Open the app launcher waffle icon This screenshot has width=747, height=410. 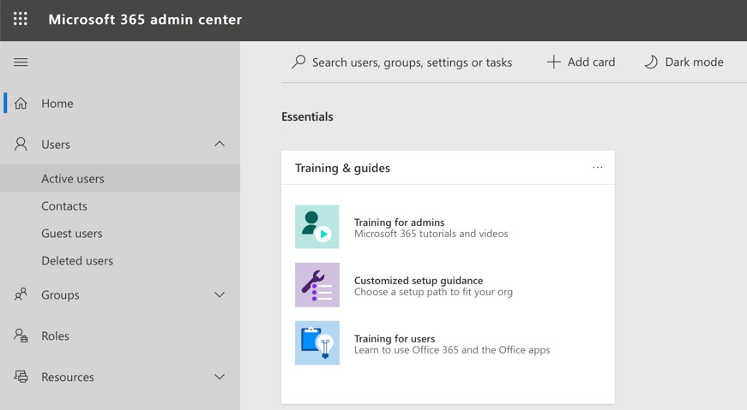click(x=21, y=19)
